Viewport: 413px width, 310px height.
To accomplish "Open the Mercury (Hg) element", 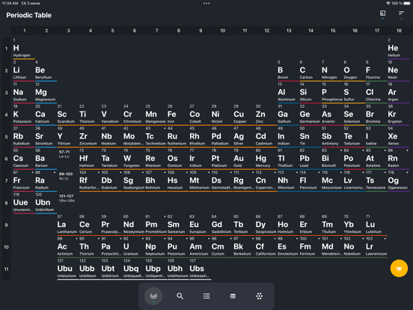I will tap(266, 159).
